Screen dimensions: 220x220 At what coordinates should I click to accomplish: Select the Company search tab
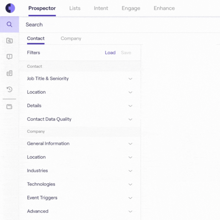tap(71, 38)
